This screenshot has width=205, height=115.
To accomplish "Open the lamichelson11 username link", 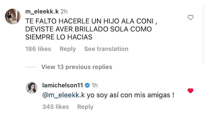I will coord(63,85).
